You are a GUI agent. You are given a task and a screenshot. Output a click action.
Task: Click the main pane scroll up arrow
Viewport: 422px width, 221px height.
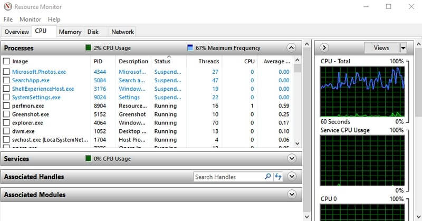(x=307, y=44)
